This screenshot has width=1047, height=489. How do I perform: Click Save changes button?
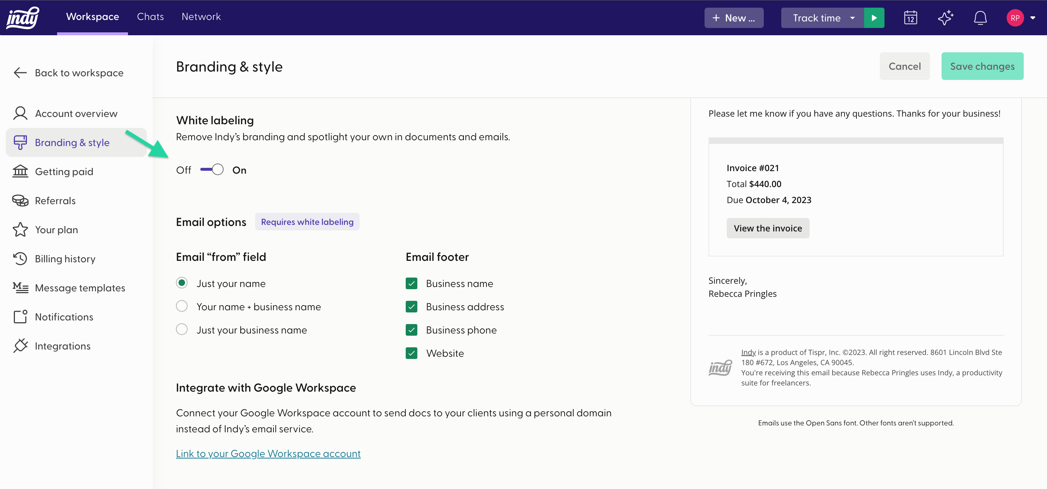point(982,66)
